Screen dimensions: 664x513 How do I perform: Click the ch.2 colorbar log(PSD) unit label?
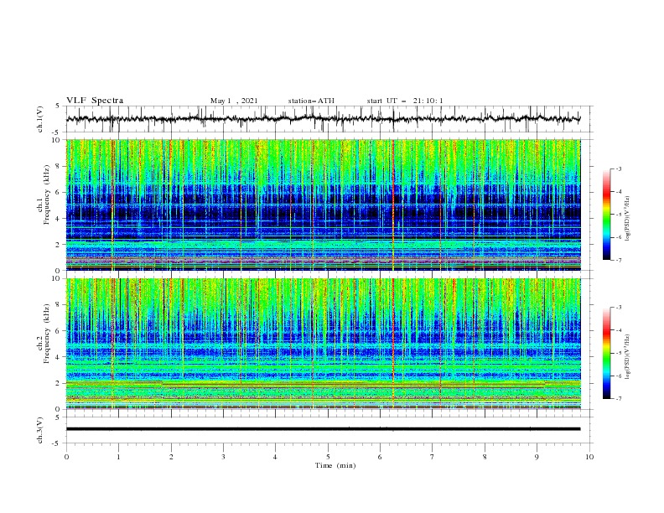pyautogui.click(x=628, y=357)
